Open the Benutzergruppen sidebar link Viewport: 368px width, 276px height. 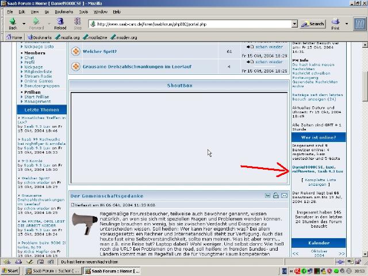point(42,86)
